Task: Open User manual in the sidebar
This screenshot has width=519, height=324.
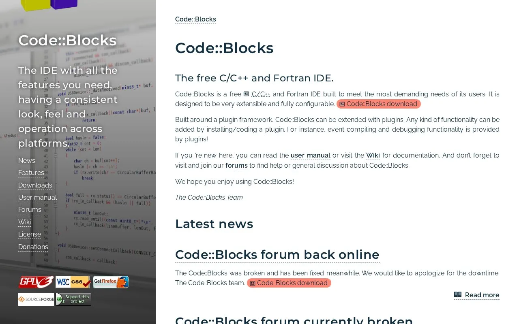Action: click(x=38, y=197)
